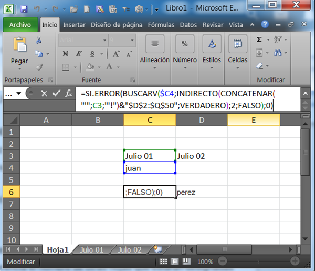Click the Increase font size icon
The height and width of the screenshot is (271, 315).
click(116, 54)
